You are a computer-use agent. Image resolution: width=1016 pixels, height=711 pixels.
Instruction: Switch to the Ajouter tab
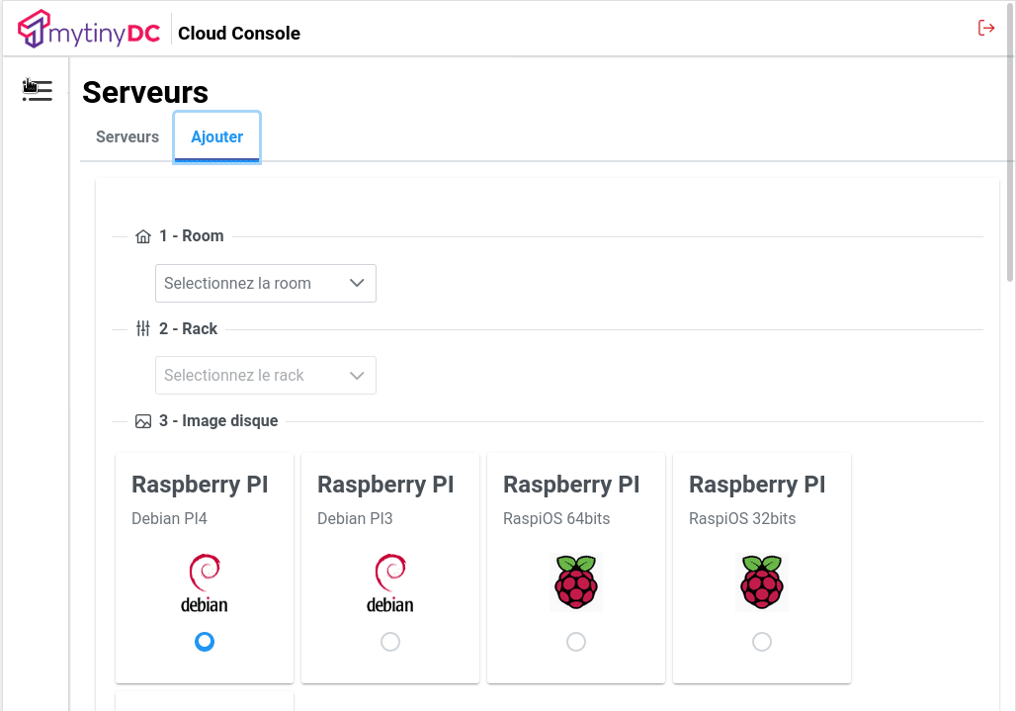pyautogui.click(x=217, y=137)
